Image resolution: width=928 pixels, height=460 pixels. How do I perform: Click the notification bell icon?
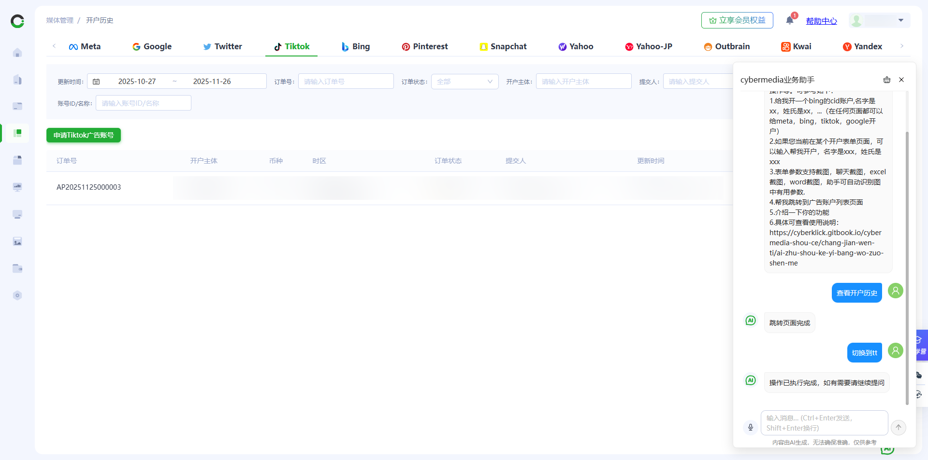pyautogui.click(x=789, y=20)
